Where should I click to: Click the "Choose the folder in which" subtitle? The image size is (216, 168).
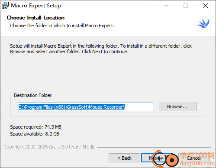(x=62, y=26)
